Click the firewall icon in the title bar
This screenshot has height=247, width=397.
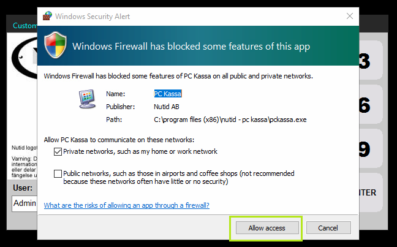[x=47, y=16]
